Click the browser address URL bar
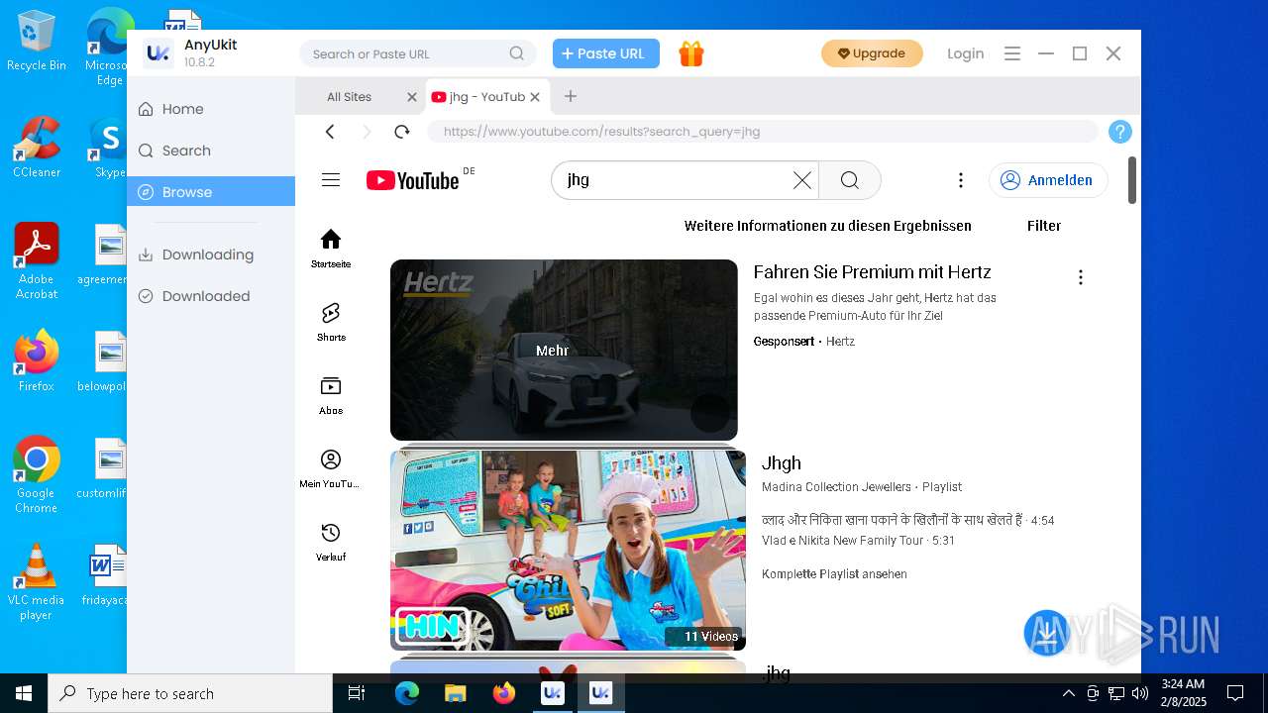Screen dimensions: 1268x713 [x=763, y=132]
